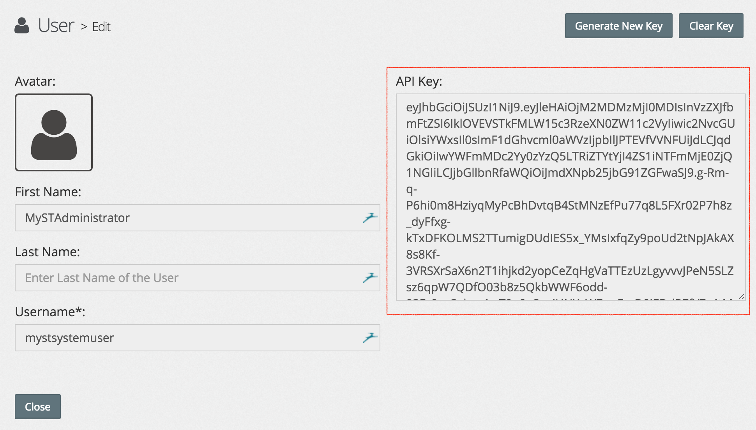Focus the Username field containing mystsystemuser
The height and width of the screenshot is (430, 756).
click(x=187, y=338)
